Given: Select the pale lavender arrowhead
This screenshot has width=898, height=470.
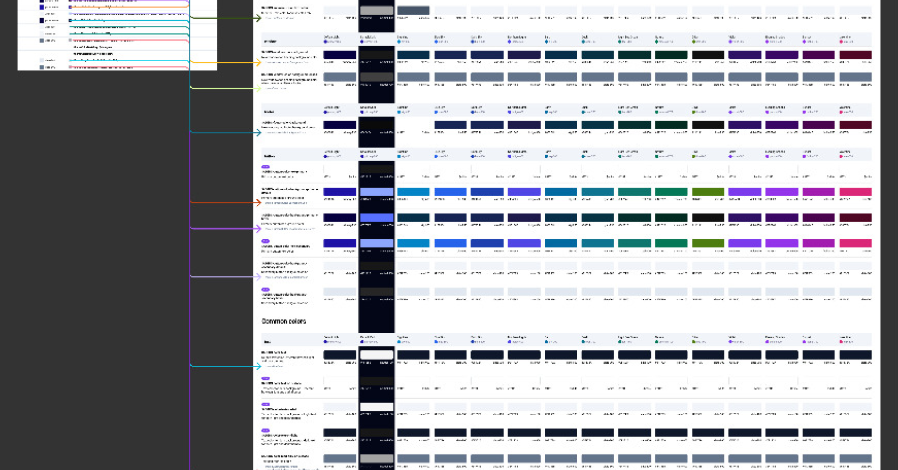Looking at the screenshot, I should 258,276.
